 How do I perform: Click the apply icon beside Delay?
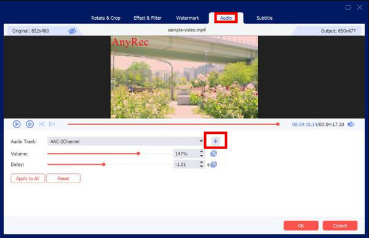[213, 165]
